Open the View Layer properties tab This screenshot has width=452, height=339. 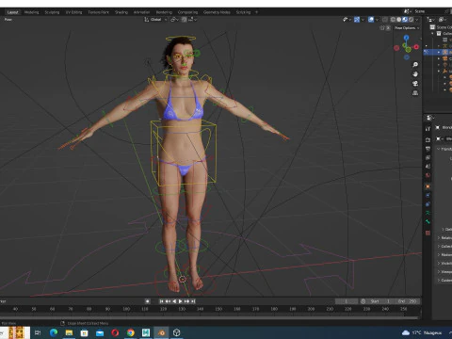[x=428, y=157]
